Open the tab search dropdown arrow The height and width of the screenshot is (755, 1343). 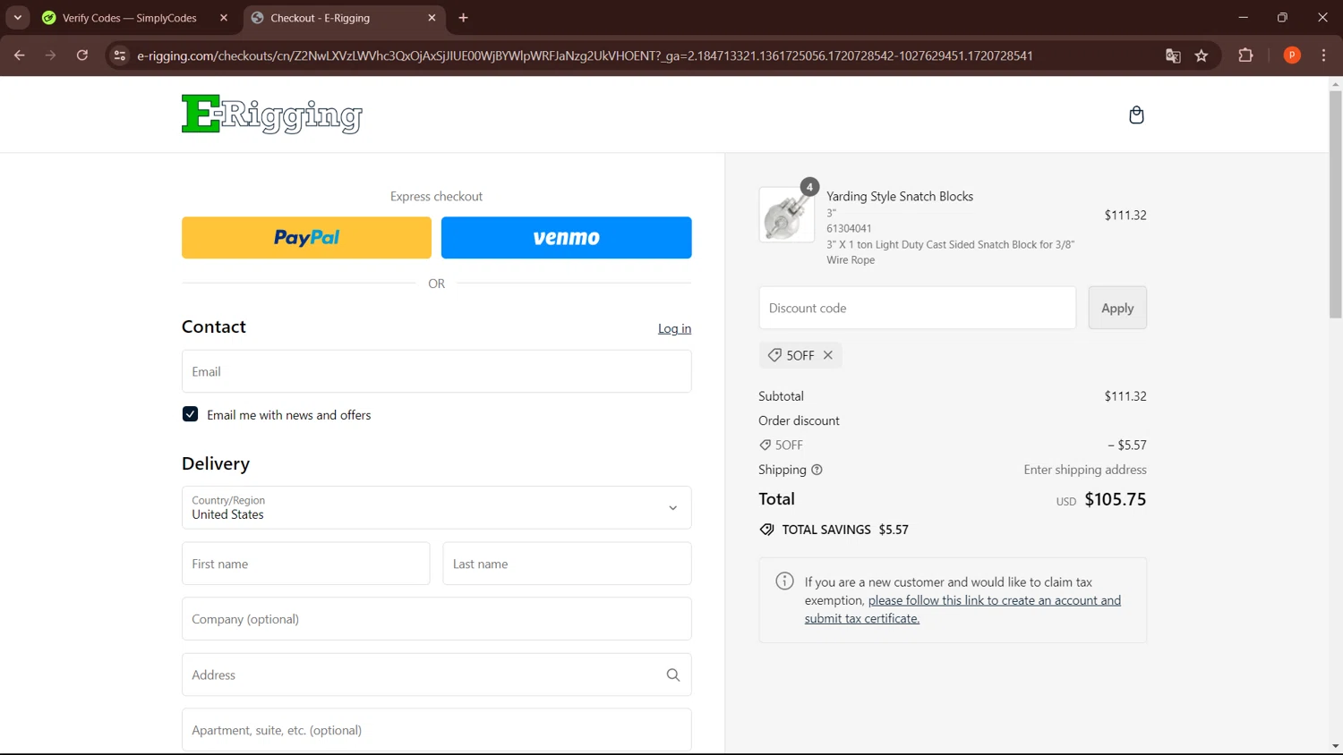coord(18,18)
